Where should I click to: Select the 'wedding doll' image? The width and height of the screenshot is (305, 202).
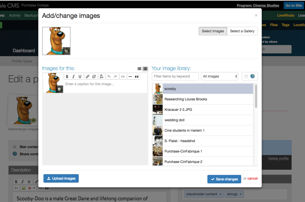(x=203, y=120)
